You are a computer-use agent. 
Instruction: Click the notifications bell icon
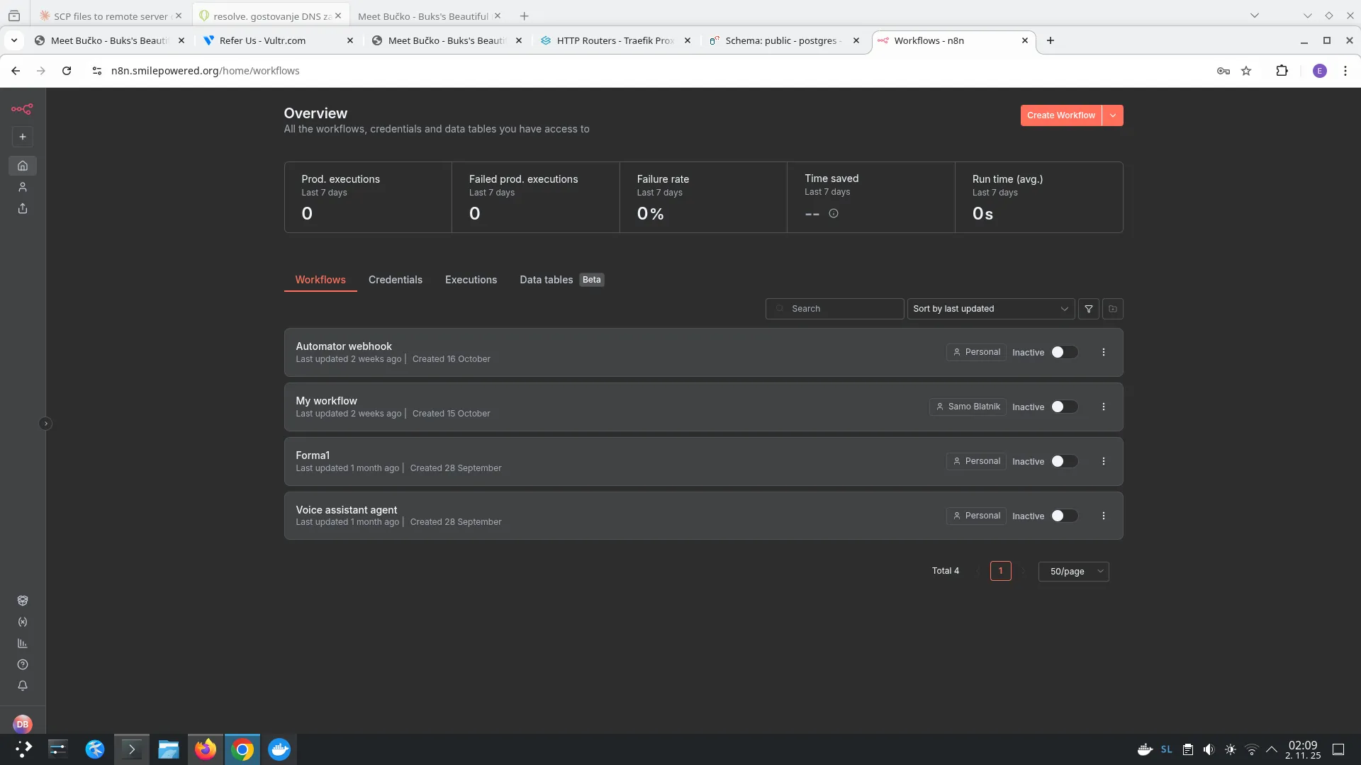23,686
